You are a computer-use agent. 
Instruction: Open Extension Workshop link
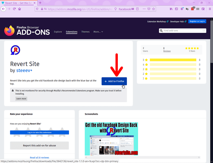click(158, 22)
